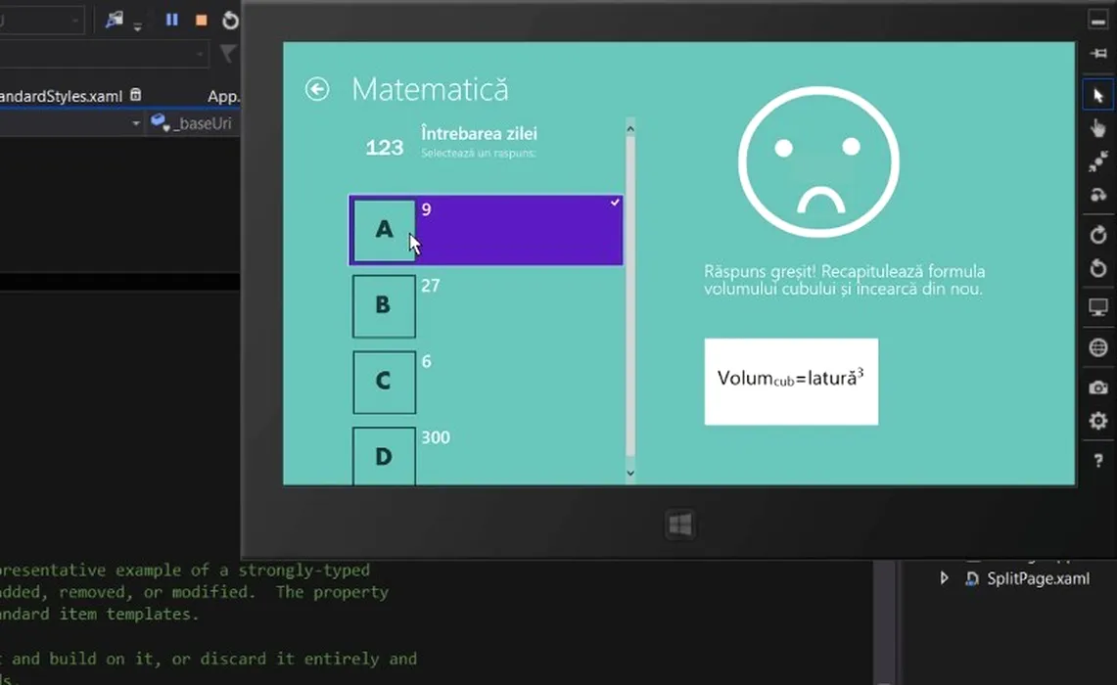1117x685 pixels.
Task: Enable rotation touch mode in the simulator
Action: click(1097, 195)
